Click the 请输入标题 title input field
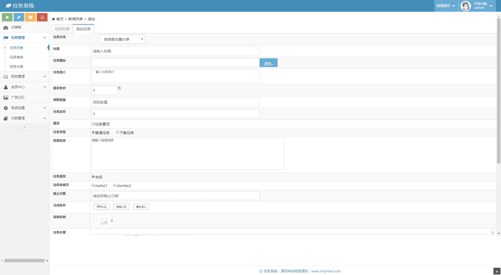The width and height of the screenshot is (501, 275). click(x=175, y=51)
